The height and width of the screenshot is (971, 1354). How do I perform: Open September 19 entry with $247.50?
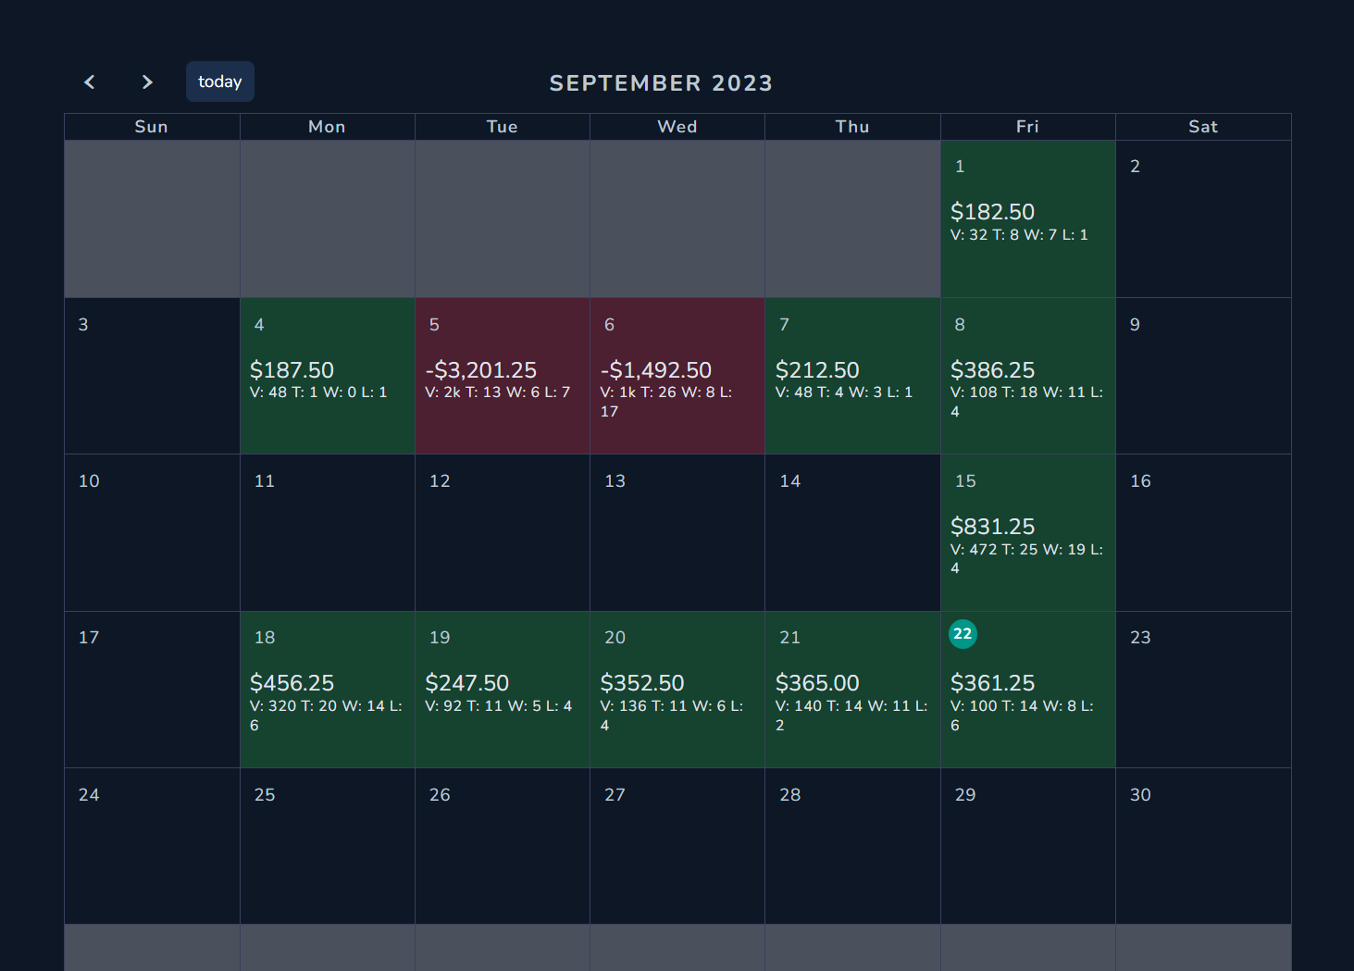click(x=503, y=690)
